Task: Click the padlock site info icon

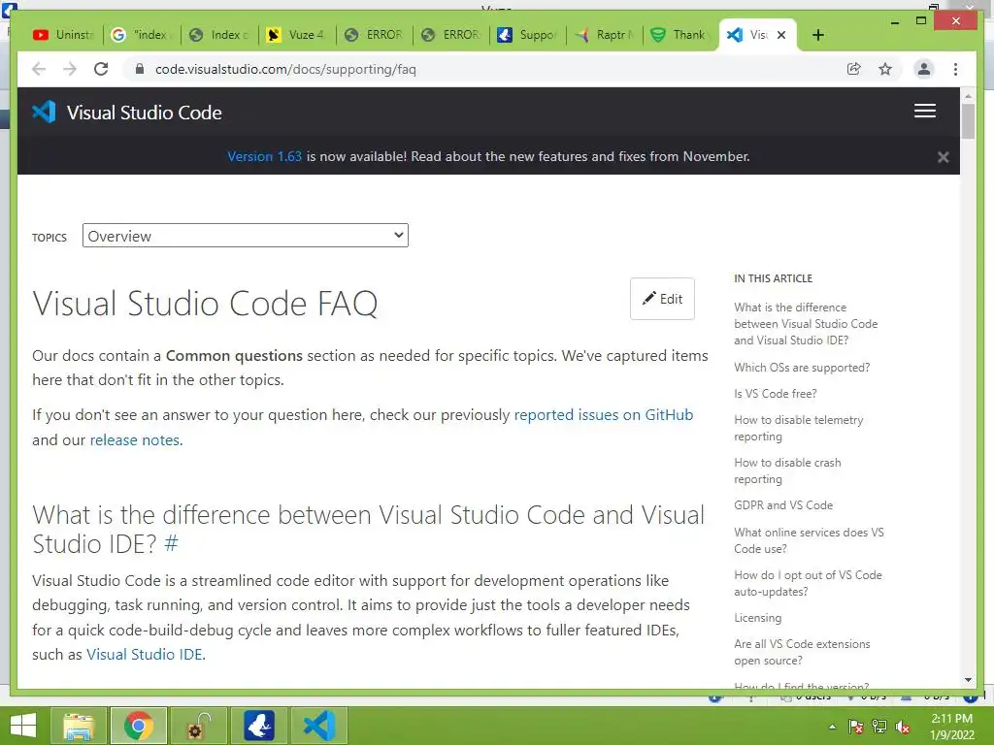Action: tap(140, 69)
